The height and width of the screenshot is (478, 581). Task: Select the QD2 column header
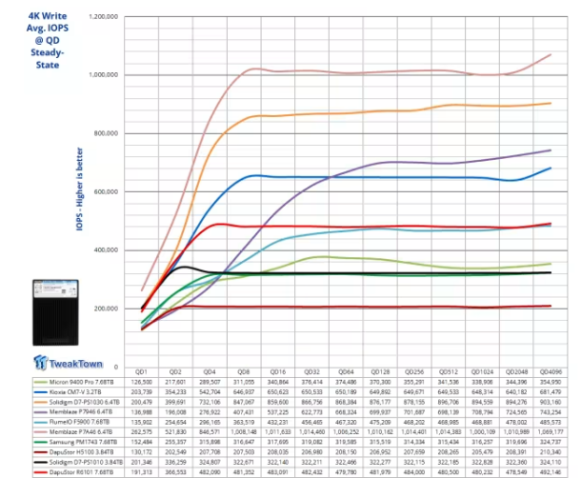[x=175, y=372]
